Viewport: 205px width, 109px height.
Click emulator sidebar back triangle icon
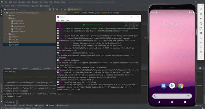[x=201, y=43]
